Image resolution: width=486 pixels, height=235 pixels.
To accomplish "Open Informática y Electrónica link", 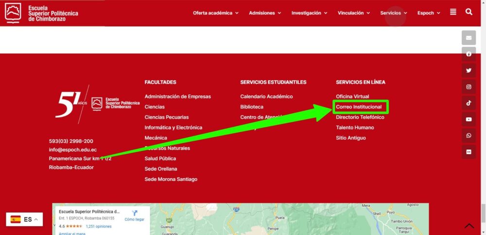I will 174,127.
